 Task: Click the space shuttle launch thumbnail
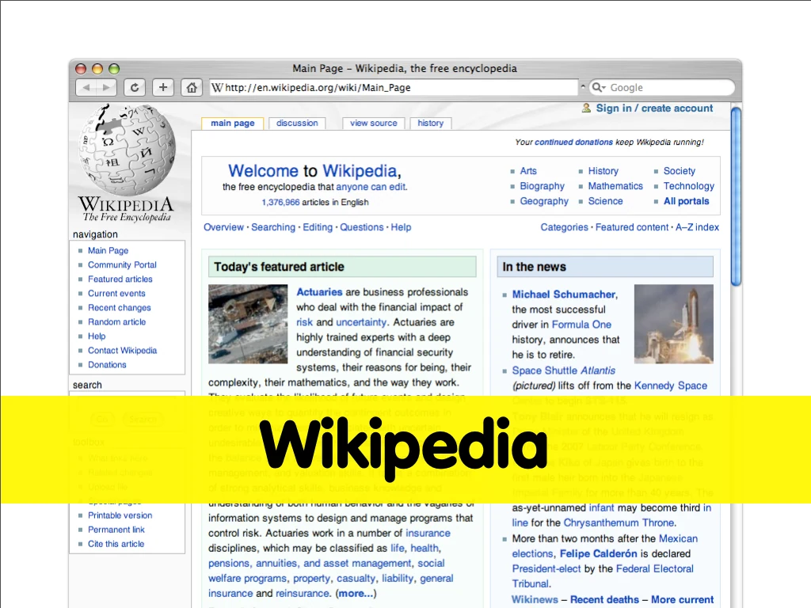click(x=673, y=324)
